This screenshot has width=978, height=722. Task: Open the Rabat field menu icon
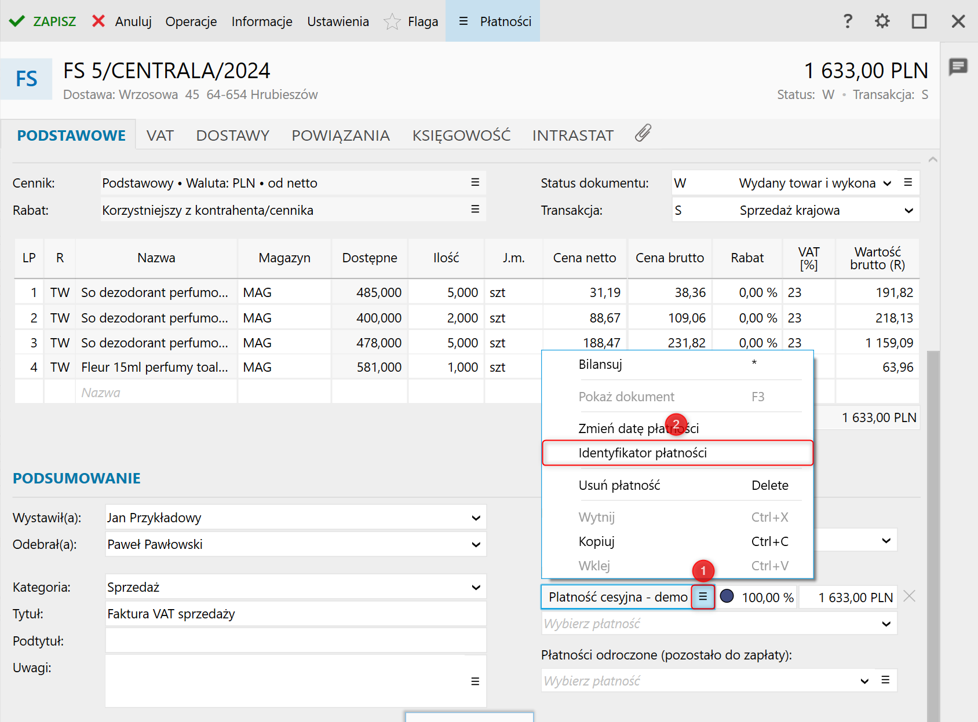tap(475, 210)
